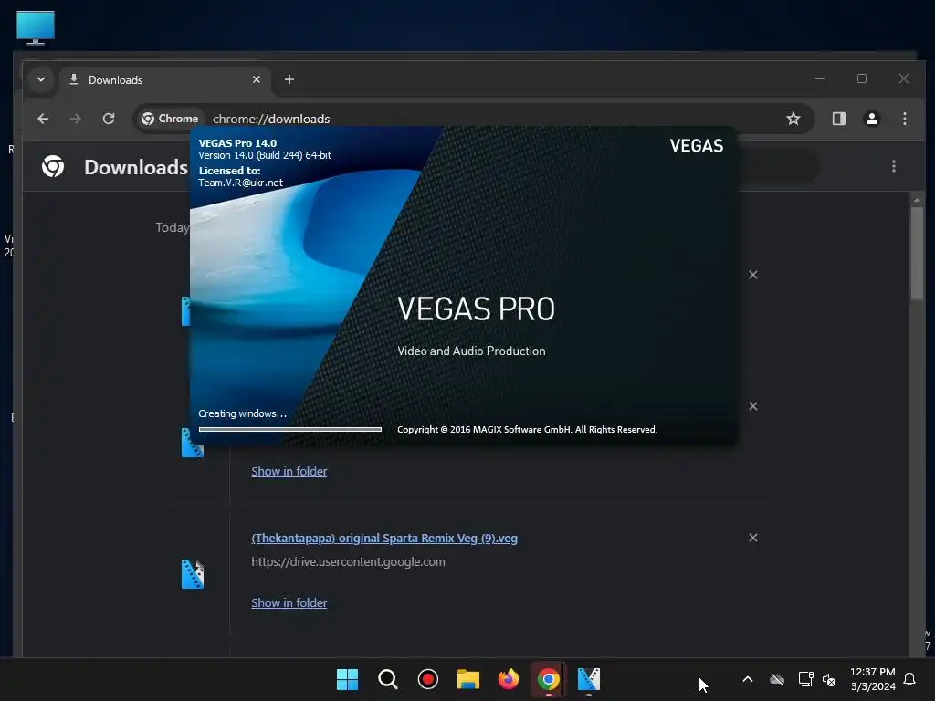This screenshot has height=701, width=935.
Task: Open the notifications bell
Action: (x=909, y=679)
